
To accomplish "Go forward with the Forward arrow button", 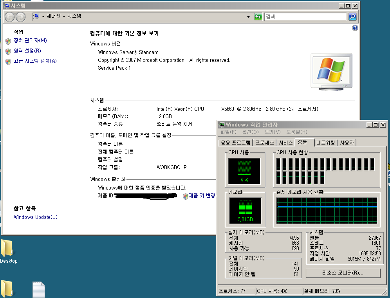I will [x=21, y=17].
